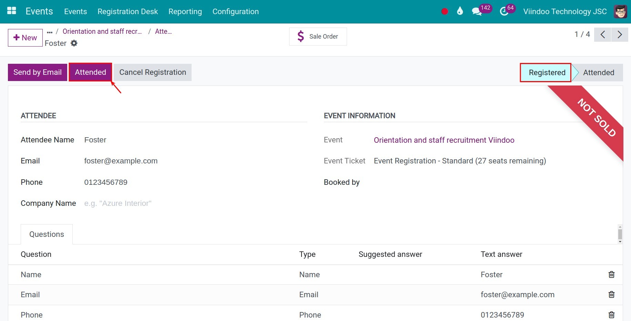Switch to the Questions tab
Viewport: 631px width, 321px height.
tap(47, 234)
